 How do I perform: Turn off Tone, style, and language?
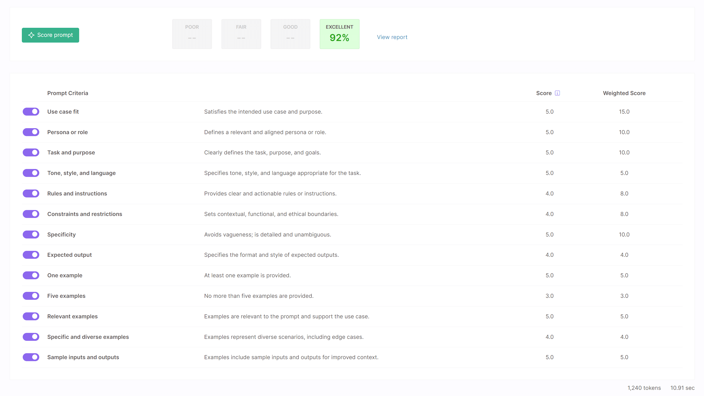click(x=31, y=173)
